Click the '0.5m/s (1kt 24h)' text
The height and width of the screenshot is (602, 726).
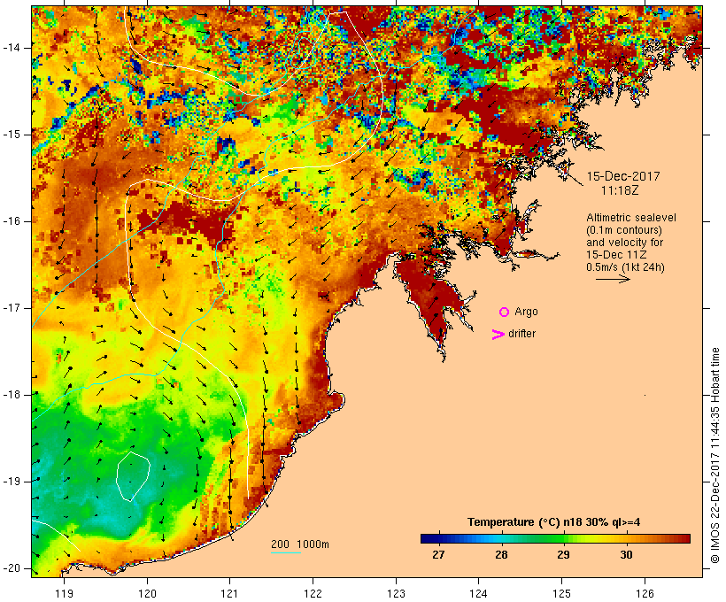[625, 267]
